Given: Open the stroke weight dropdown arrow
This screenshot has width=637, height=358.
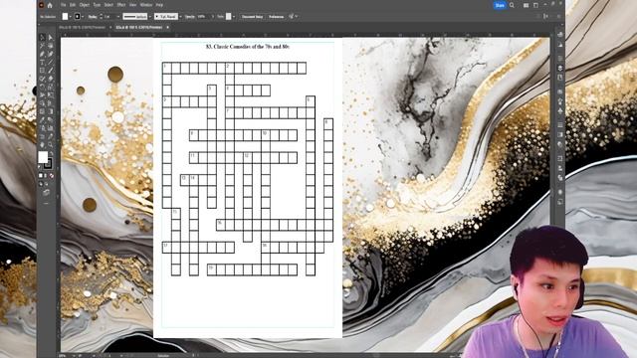Looking at the screenshot, I should [118, 17].
